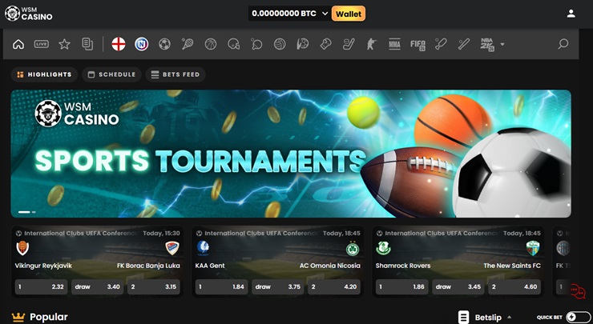Open the sports search magnifier
This screenshot has width=593, height=324.
[x=563, y=44]
